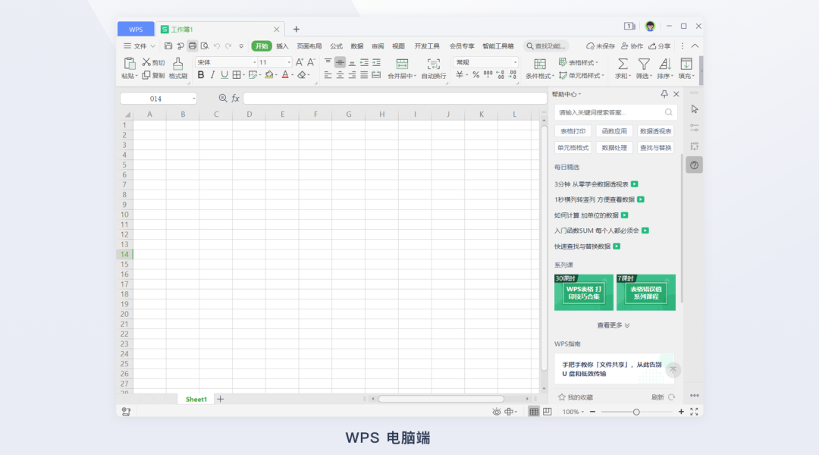Viewport: 819px width, 455px height.
Task: Click the help search input field
Action: 609,112
